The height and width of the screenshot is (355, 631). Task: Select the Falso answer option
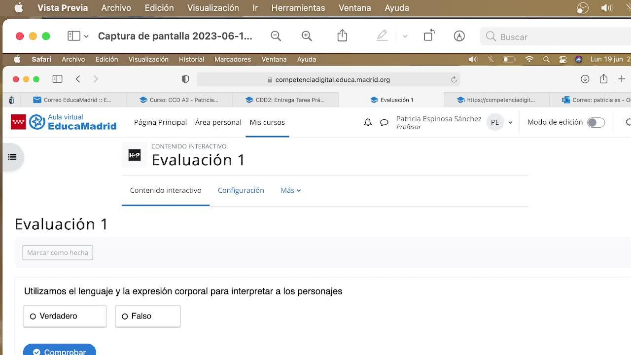[x=148, y=316]
